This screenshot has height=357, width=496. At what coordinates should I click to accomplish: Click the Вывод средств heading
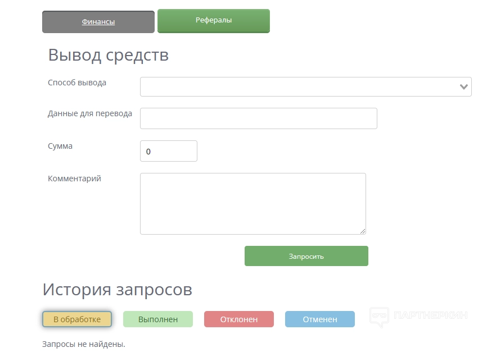[x=108, y=55]
